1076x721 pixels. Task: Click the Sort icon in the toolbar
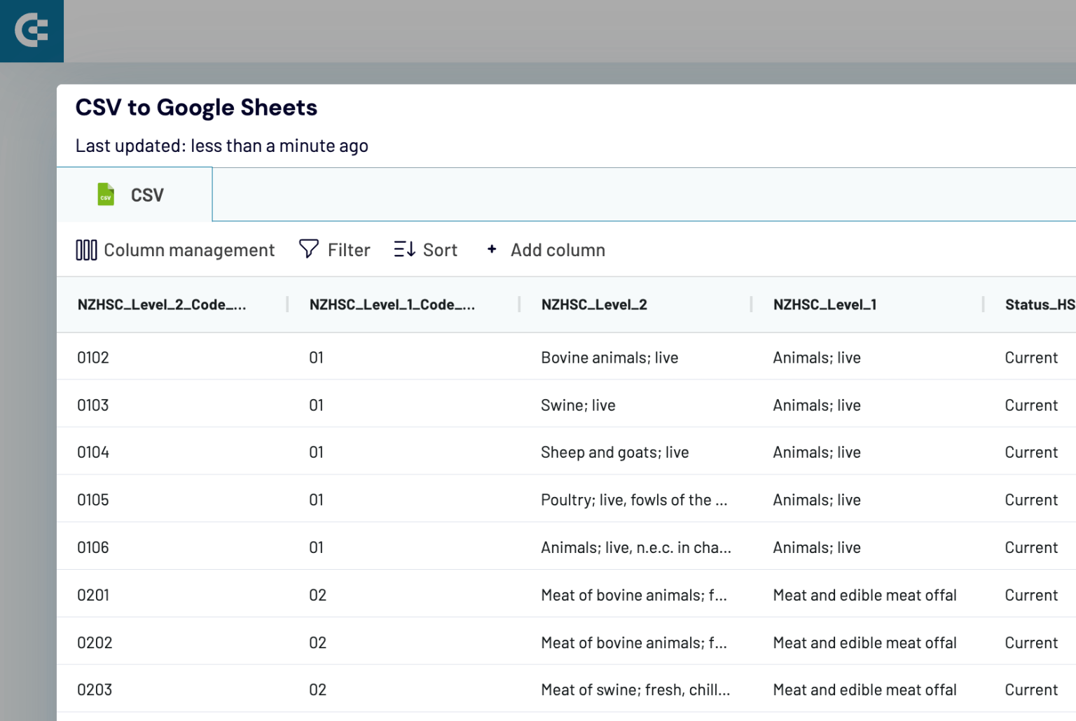tap(403, 249)
